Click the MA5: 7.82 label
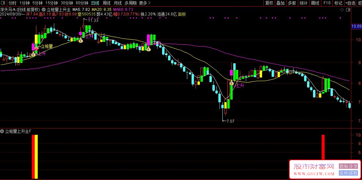 click(x=81, y=10)
